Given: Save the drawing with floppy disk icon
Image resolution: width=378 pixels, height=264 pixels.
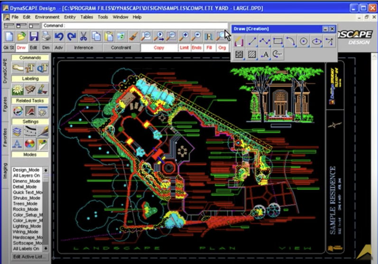Looking at the screenshot, I should (x=34, y=36).
